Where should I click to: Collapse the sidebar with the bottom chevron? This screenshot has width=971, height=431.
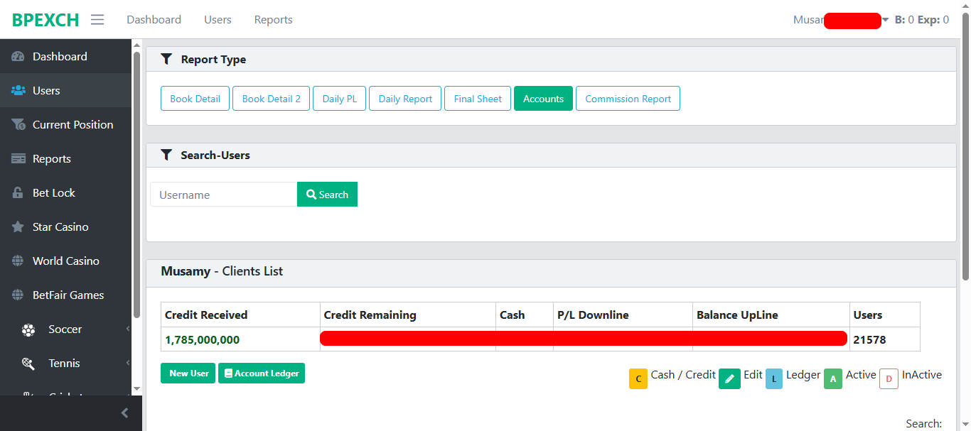124,413
